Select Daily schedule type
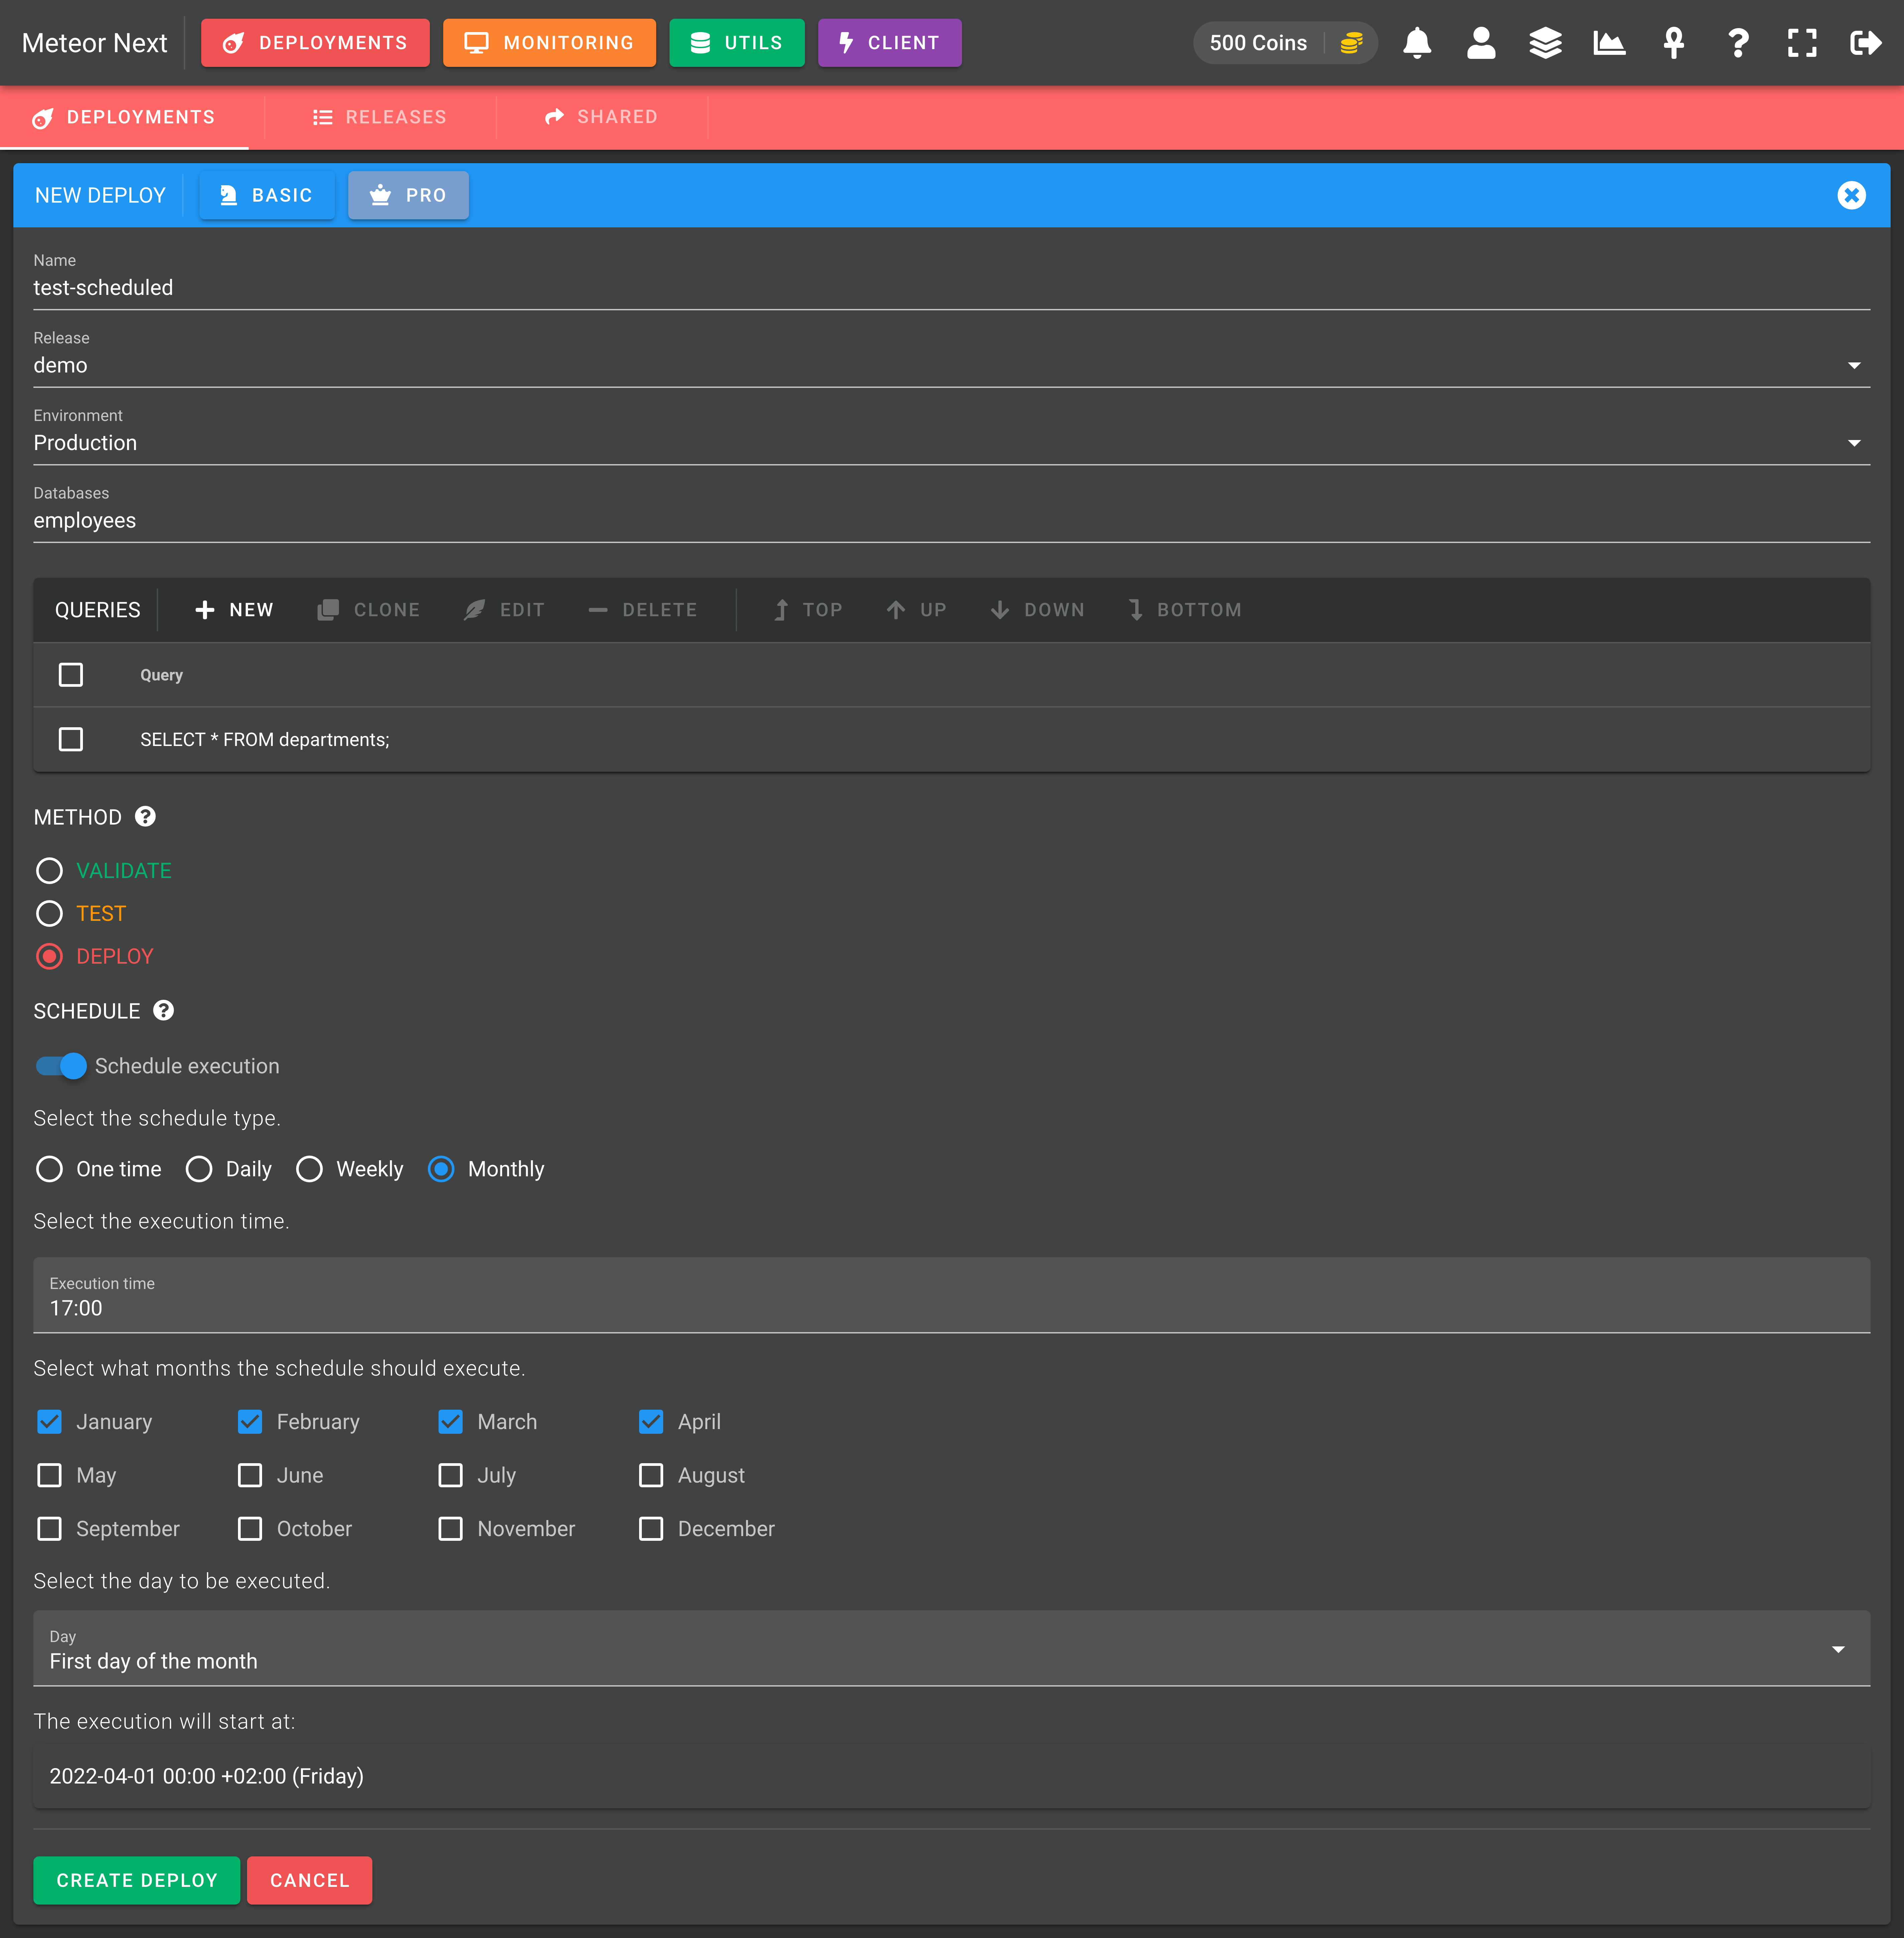The height and width of the screenshot is (1938, 1904). coord(199,1169)
